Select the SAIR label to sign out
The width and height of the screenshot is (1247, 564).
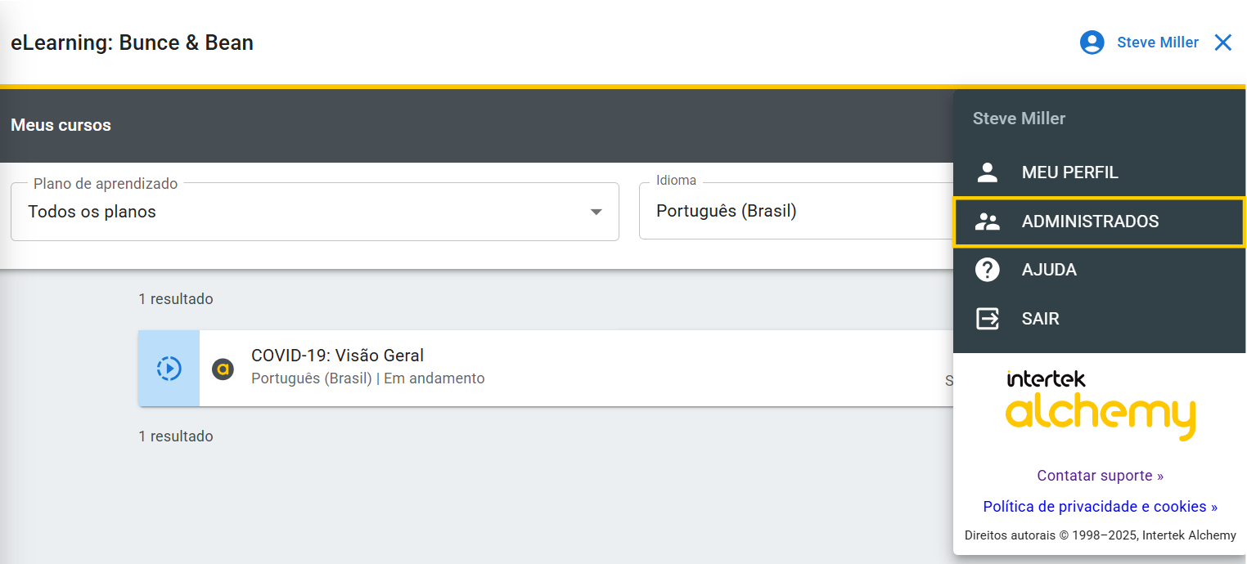click(1040, 319)
